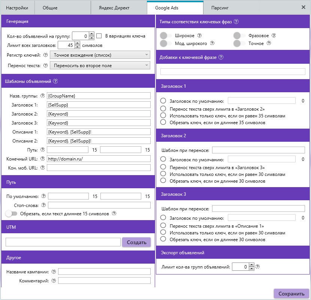311x300 pixels.
Task: Select Обрезать ключ, длиннее 30 символов under Заголовок 3
Action: (163, 239)
